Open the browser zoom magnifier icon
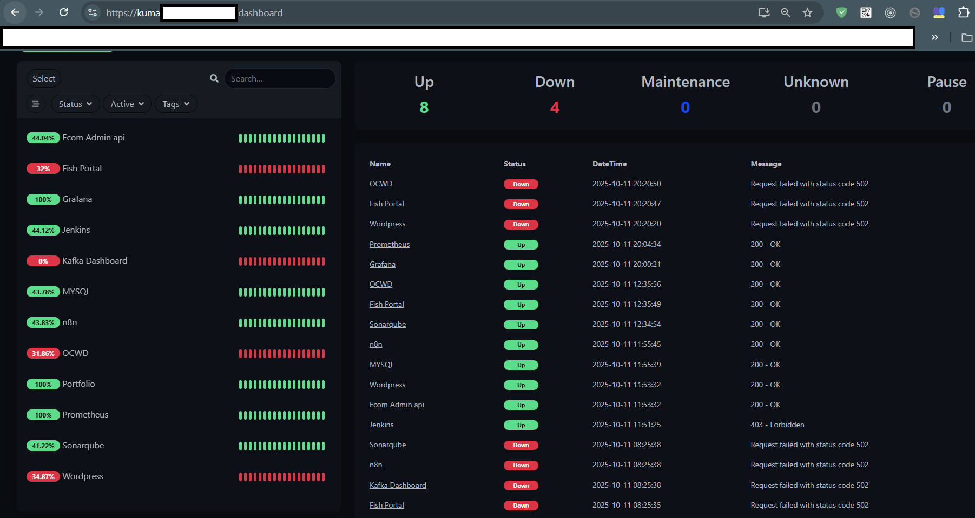Image resolution: width=975 pixels, height=518 pixels. pos(786,12)
